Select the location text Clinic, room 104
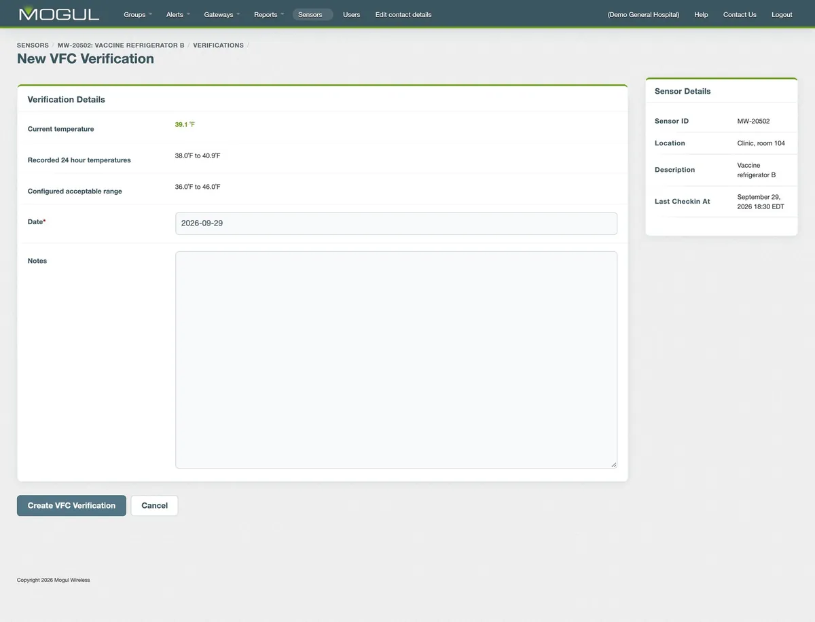The width and height of the screenshot is (815, 622). tap(761, 143)
